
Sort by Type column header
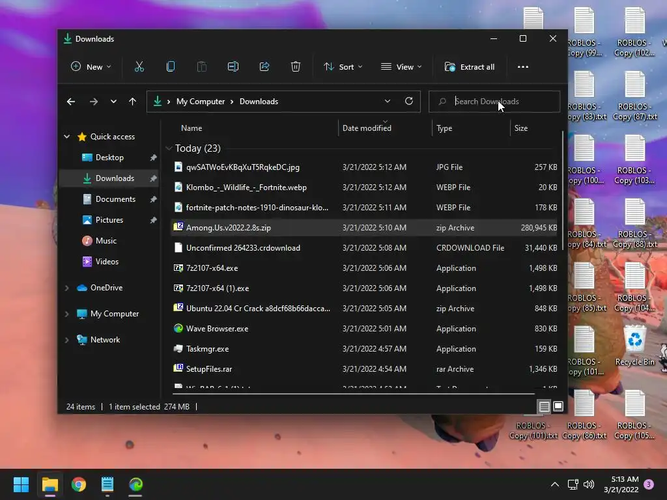[x=444, y=128]
